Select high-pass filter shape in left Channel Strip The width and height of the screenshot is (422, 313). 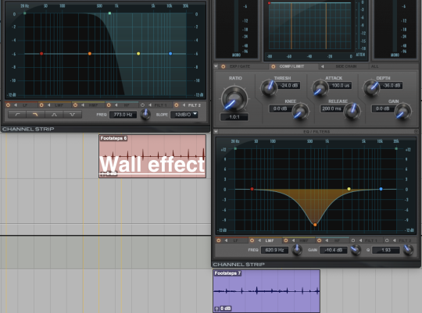[17, 115]
